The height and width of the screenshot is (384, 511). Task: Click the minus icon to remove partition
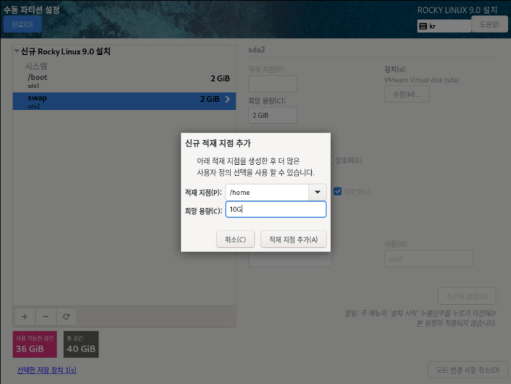pyautogui.click(x=45, y=316)
